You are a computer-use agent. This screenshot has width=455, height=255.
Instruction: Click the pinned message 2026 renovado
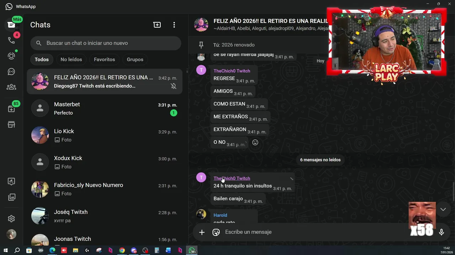tap(234, 45)
